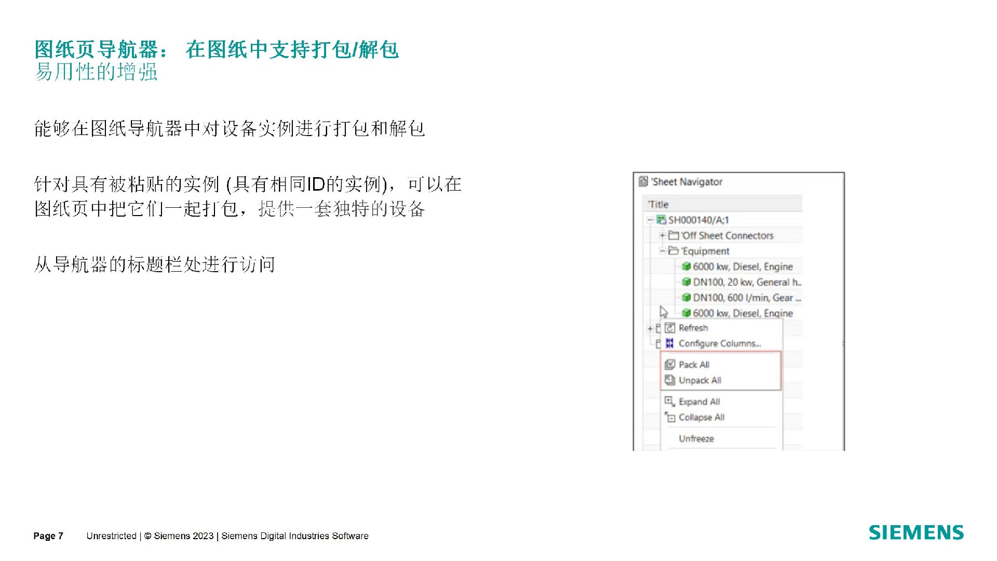Click the Refresh menu icon
The image size is (997, 561).
click(x=670, y=328)
